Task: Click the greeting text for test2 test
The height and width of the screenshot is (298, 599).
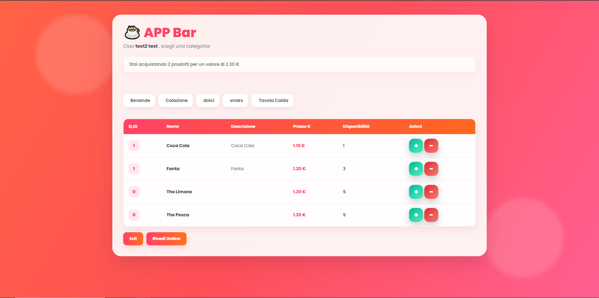Action: (x=167, y=46)
